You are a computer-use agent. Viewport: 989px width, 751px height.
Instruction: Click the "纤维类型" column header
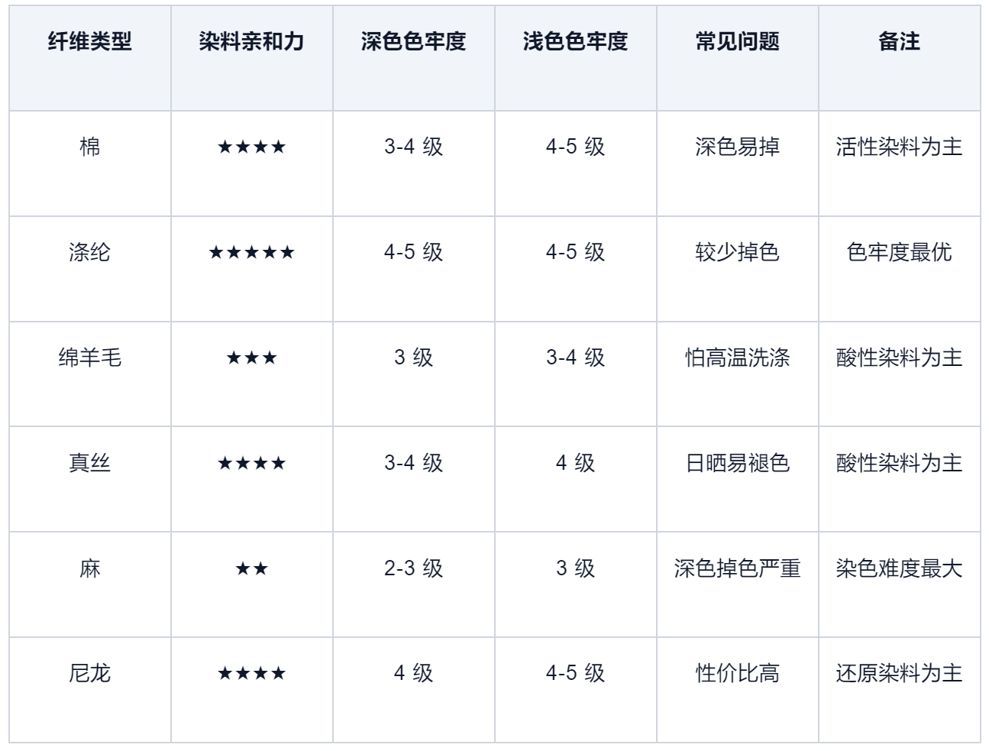pyautogui.click(x=89, y=42)
